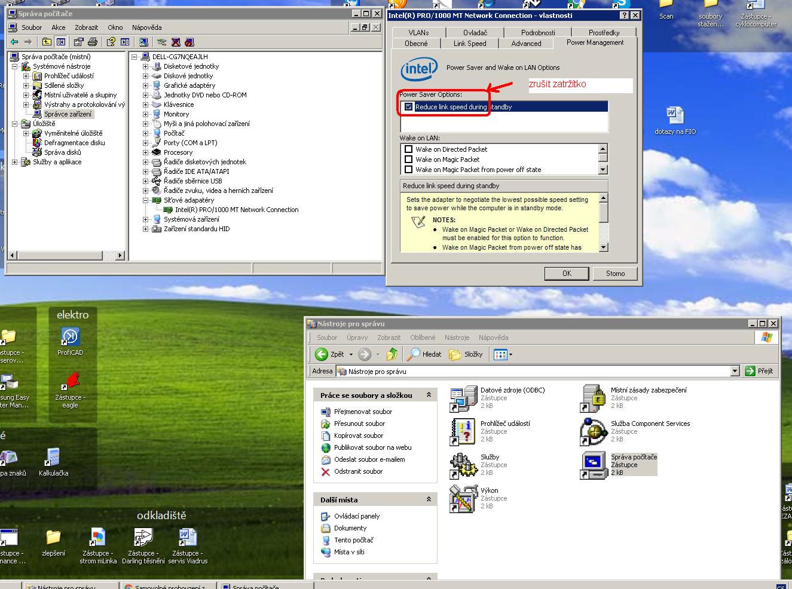The width and height of the screenshot is (792, 589).
Task: Open the Akce menu
Action: pyautogui.click(x=59, y=27)
